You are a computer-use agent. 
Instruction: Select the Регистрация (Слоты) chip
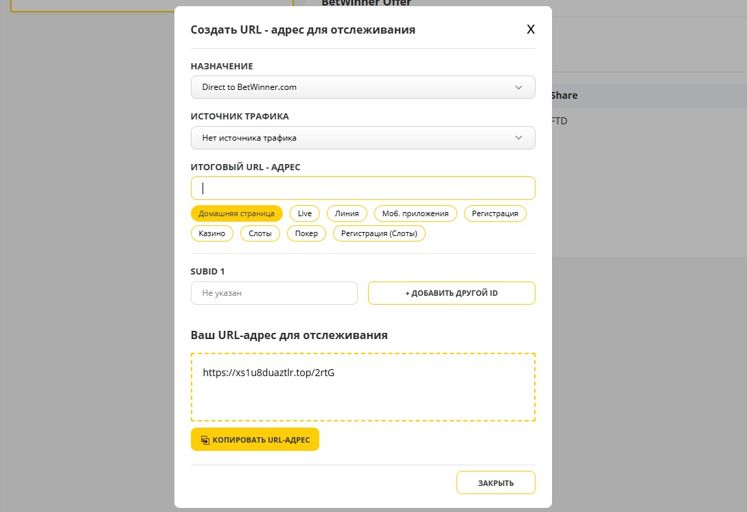point(379,233)
